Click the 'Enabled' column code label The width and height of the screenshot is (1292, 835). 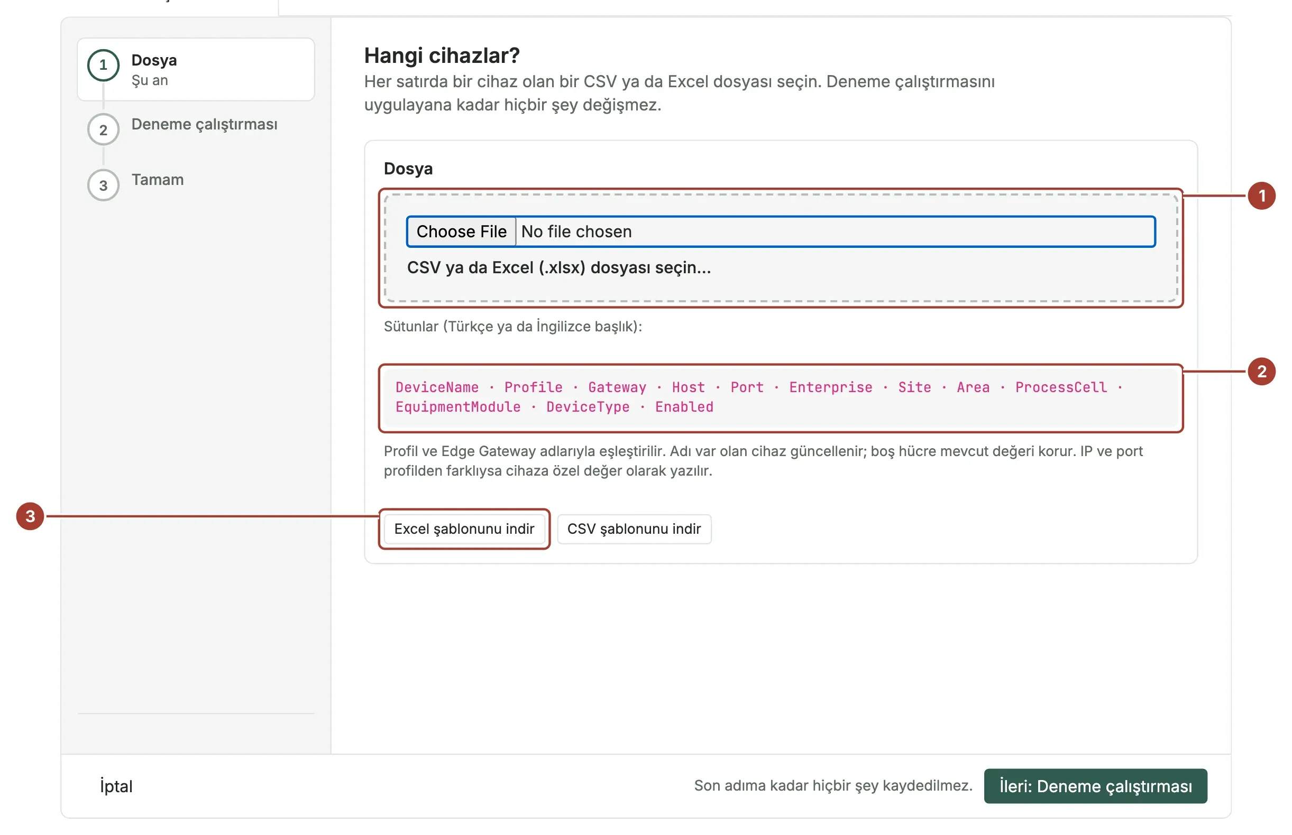[684, 406]
